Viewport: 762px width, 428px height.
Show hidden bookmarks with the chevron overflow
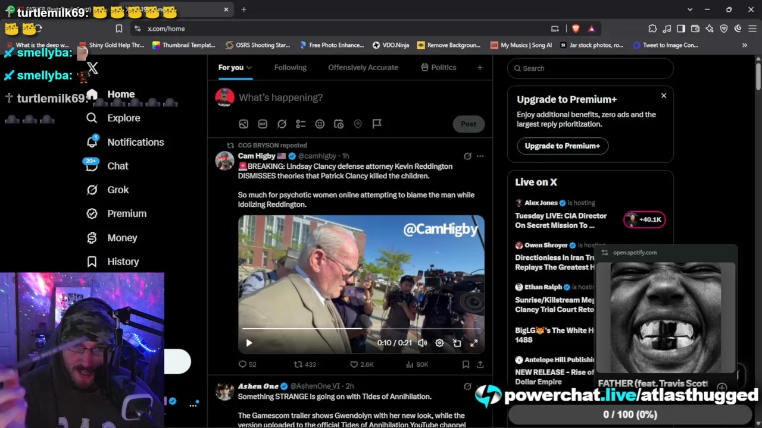pos(745,45)
